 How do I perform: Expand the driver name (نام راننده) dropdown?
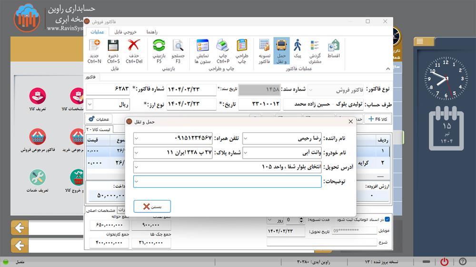point(246,139)
